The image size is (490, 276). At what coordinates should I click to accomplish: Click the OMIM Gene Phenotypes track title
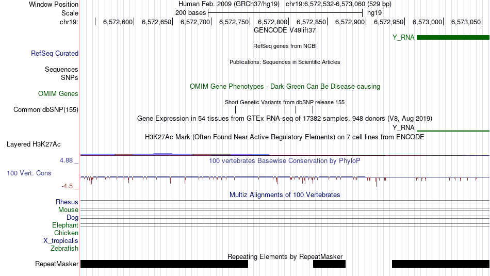(285, 87)
